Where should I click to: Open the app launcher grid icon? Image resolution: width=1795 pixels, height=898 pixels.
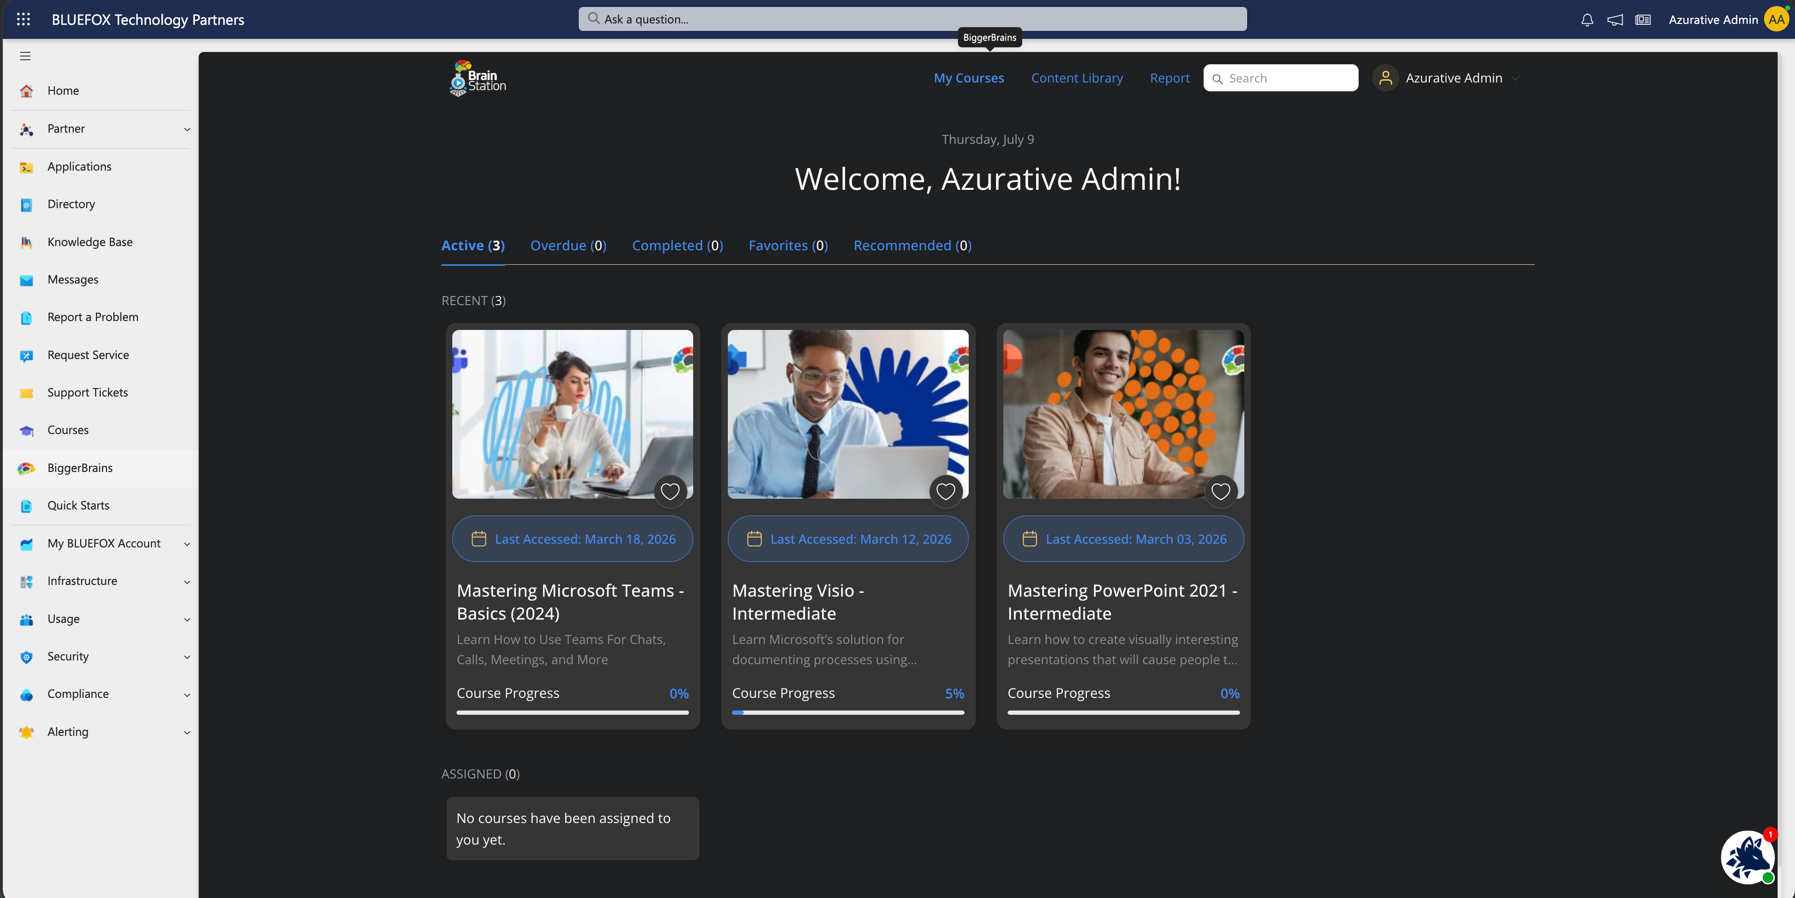coord(23,20)
